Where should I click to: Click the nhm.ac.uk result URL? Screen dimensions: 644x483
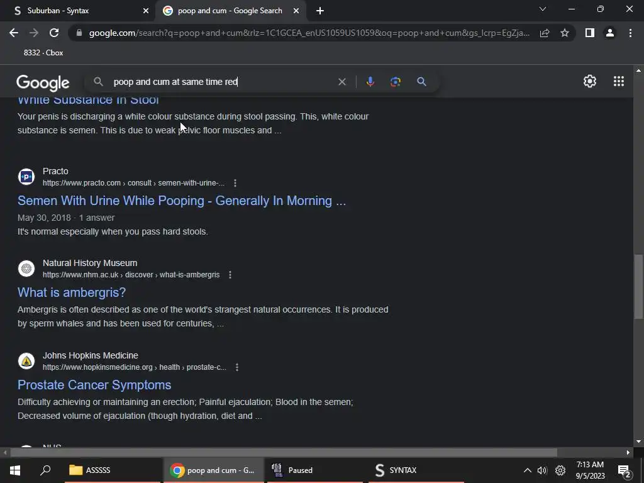pos(131,275)
